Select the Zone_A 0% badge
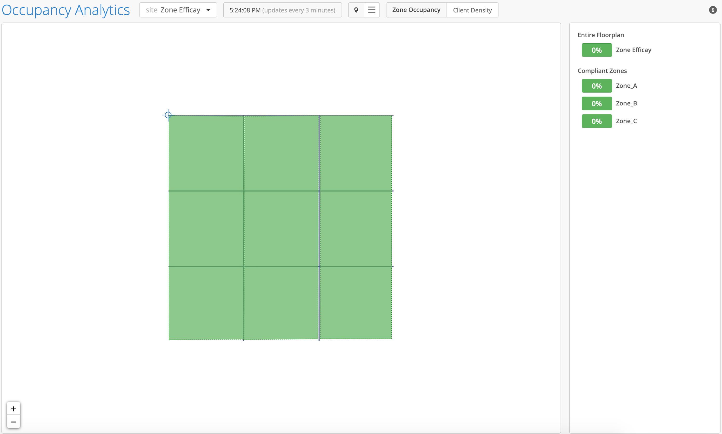 597,86
